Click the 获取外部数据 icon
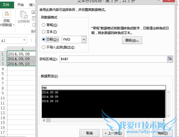The image size is (179, 137). point(6,14)
